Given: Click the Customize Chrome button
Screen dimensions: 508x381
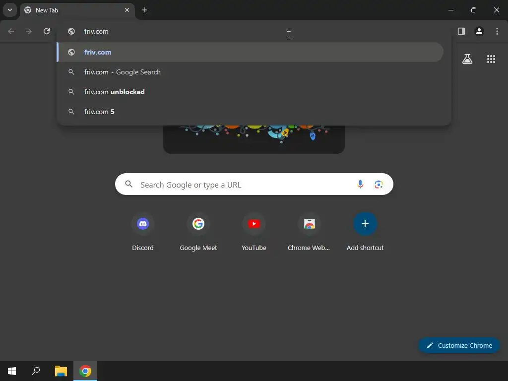Looking at the screenshot, I should (x=459, y=345).
